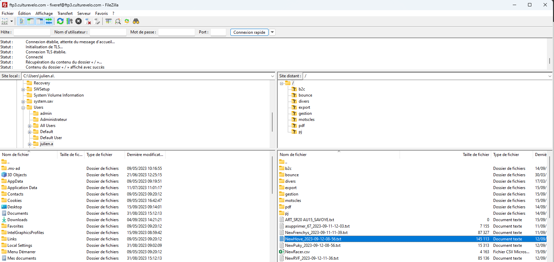Toggle the remote directory tree view

pos(40,21)
